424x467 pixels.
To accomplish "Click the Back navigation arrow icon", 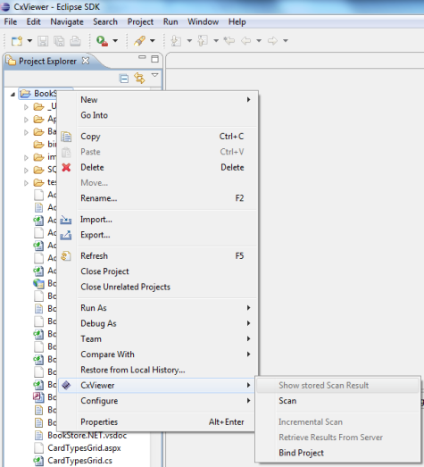I will coord(246,40).
